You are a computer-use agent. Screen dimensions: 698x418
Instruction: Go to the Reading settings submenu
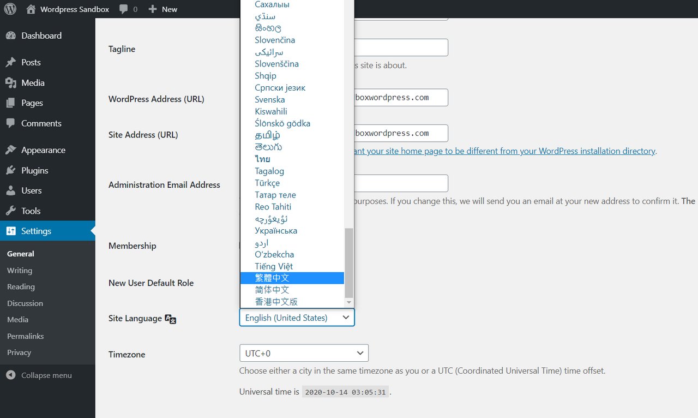[x=21, y=286]
